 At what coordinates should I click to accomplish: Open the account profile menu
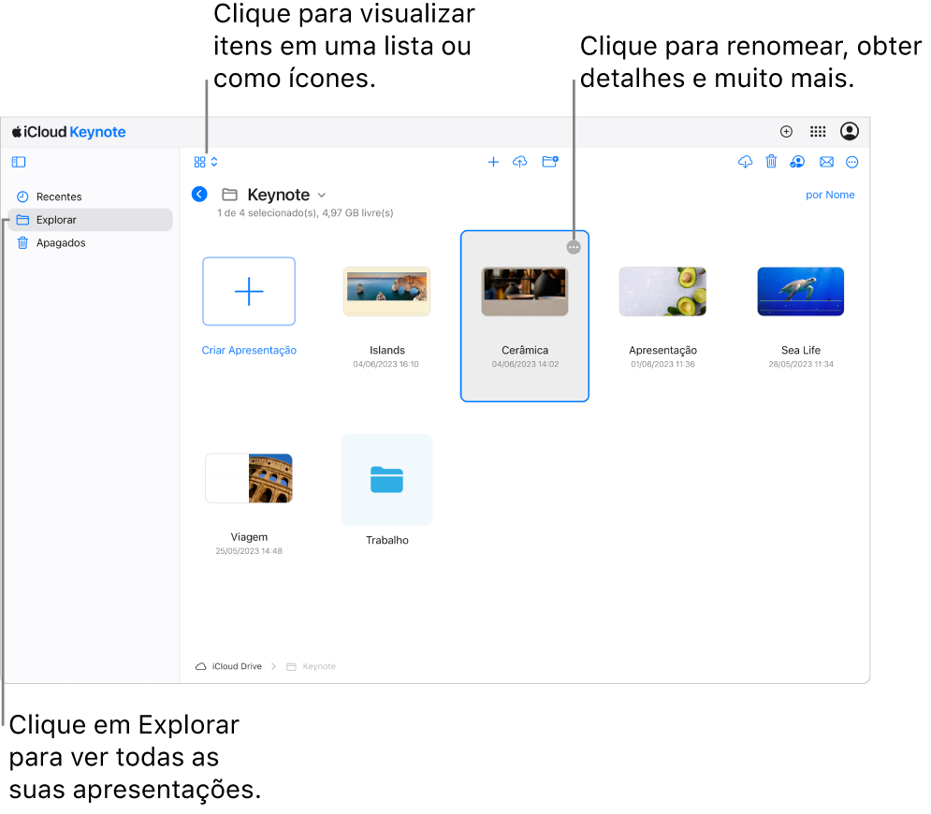coord(849,131)
